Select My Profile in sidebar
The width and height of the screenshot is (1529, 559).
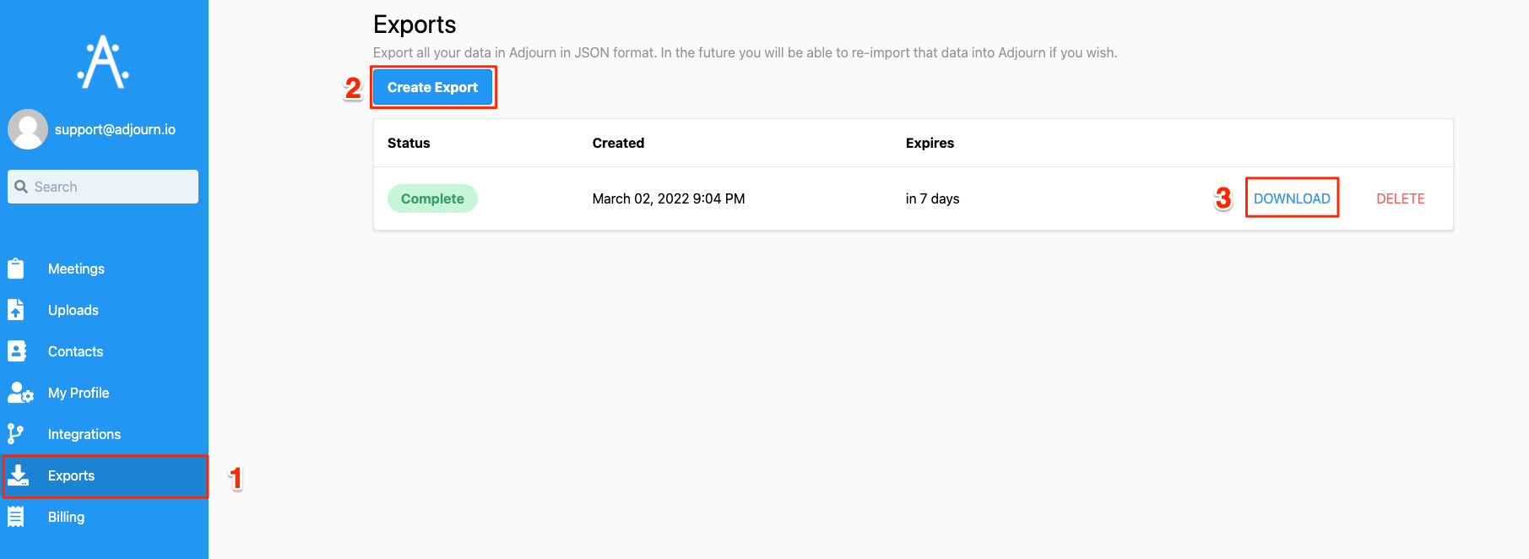pos(79,393)
